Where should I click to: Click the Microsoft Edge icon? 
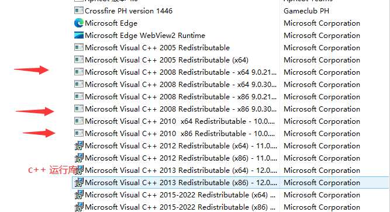(x=79, y=23)
